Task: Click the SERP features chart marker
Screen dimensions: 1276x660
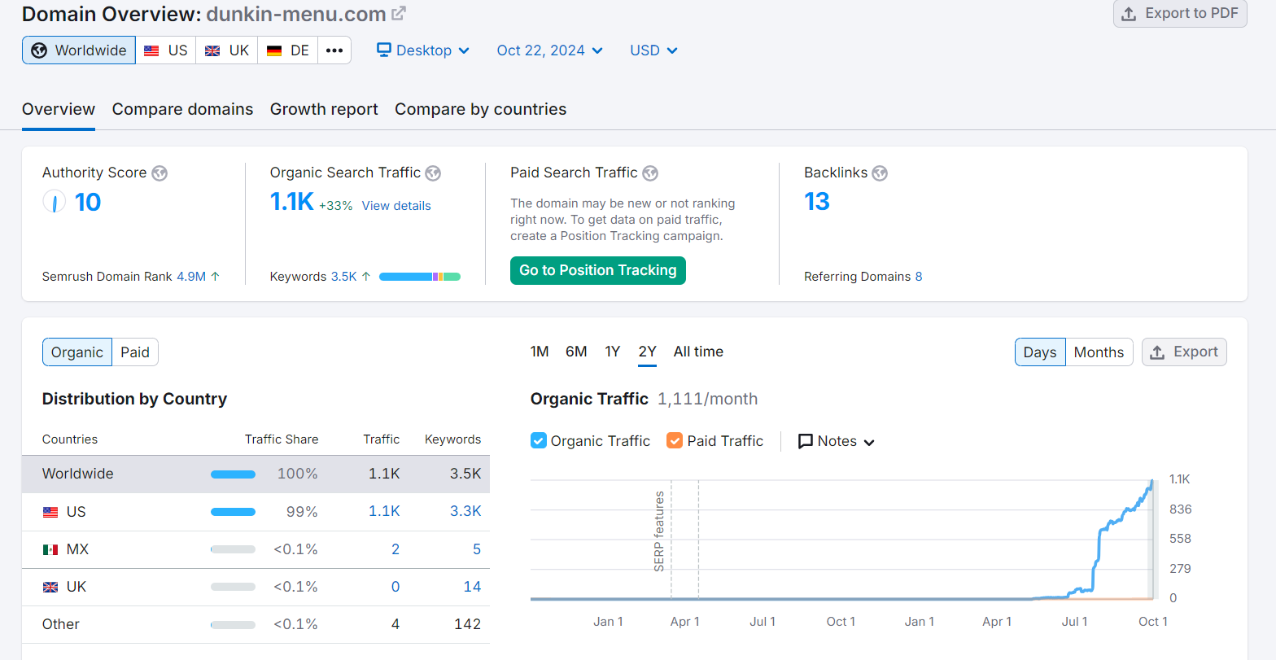Action: [661, 531]
